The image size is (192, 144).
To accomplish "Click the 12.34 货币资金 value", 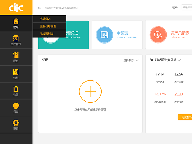I will coord(160,74).
